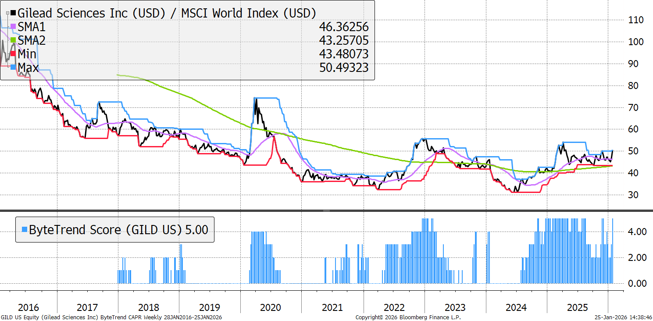653x321 pixels.
Task: Click the 2025 year label on time axis
Action: click(577, 307)
